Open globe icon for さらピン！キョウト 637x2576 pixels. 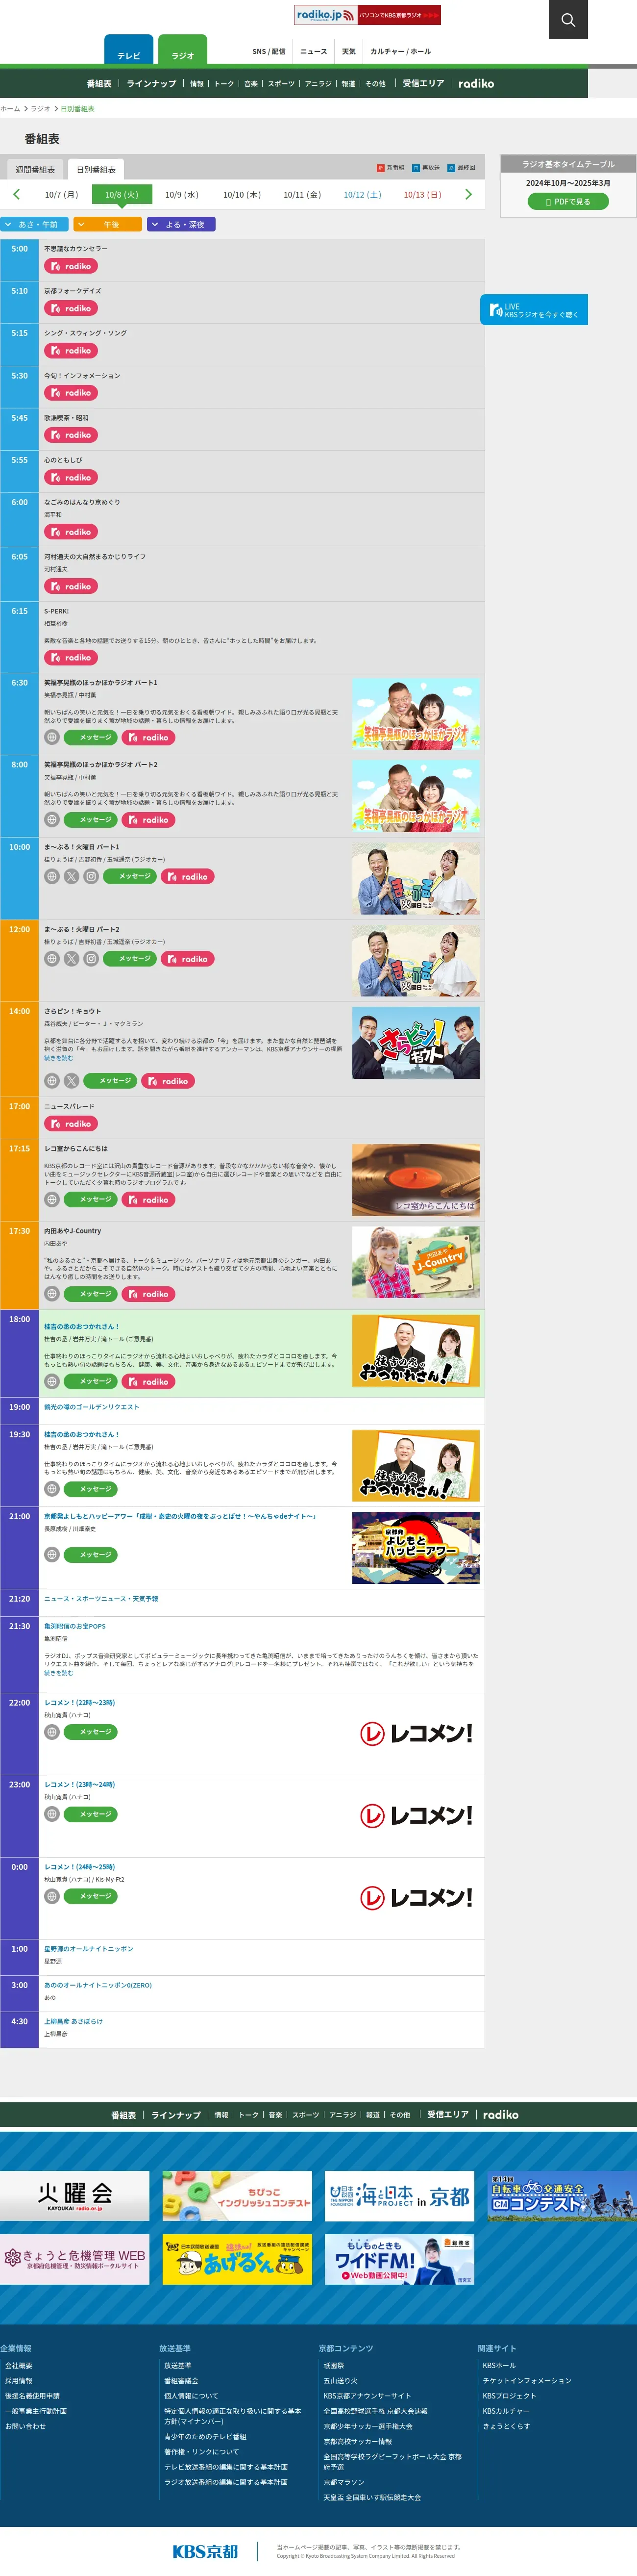coord(52,1080)
